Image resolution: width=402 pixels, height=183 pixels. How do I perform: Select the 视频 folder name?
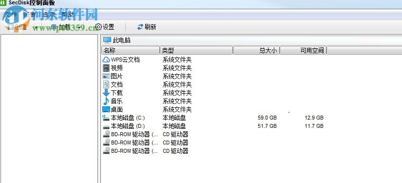116,68
